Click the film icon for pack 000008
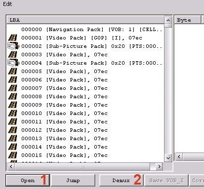 [13, 97]
